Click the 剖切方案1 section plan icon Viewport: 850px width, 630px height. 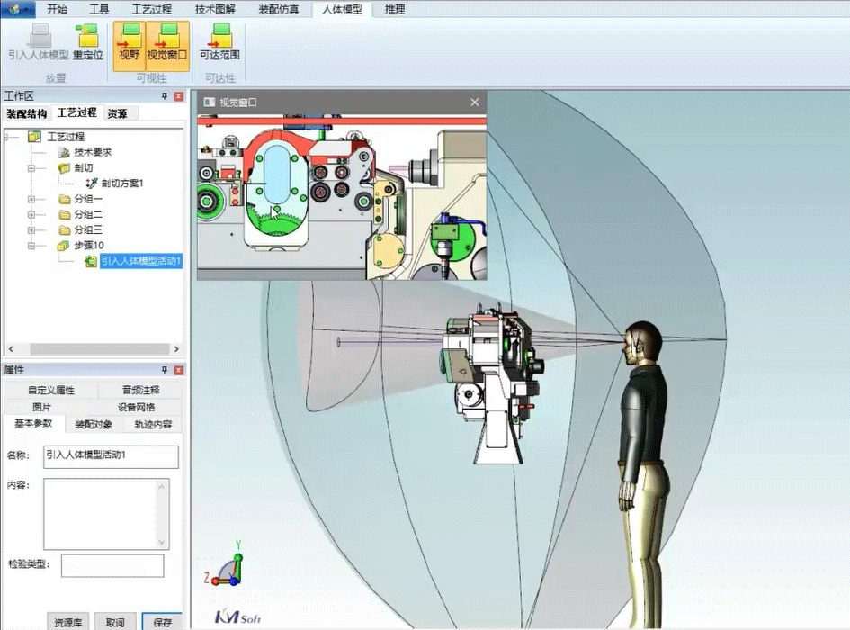91,182
